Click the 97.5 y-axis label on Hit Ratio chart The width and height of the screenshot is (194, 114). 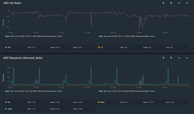coord(8,28)
